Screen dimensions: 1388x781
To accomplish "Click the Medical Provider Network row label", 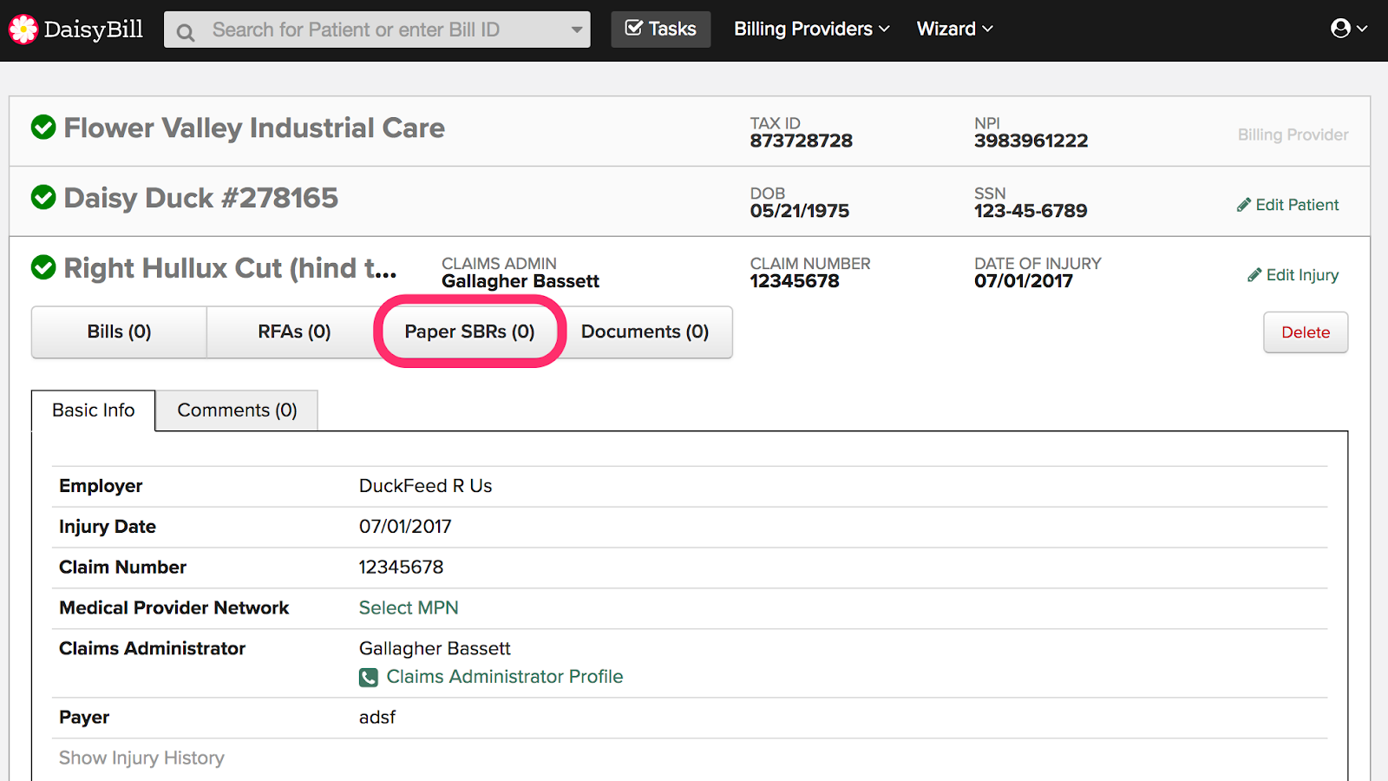I will click(x=174, y=608).
